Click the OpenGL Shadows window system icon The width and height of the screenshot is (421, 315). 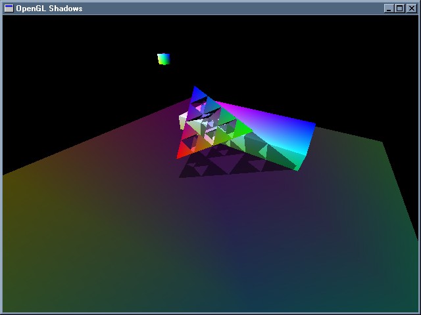[x=9, y=9]
